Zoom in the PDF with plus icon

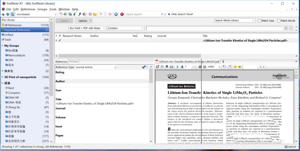(205, 67)
